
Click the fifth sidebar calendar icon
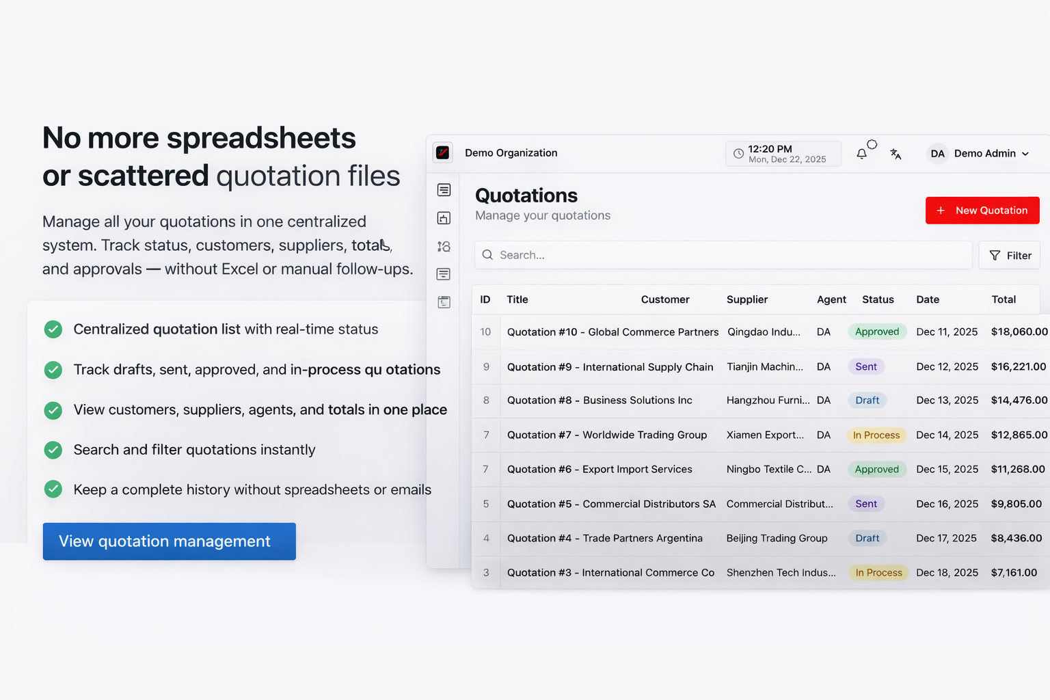444,302
